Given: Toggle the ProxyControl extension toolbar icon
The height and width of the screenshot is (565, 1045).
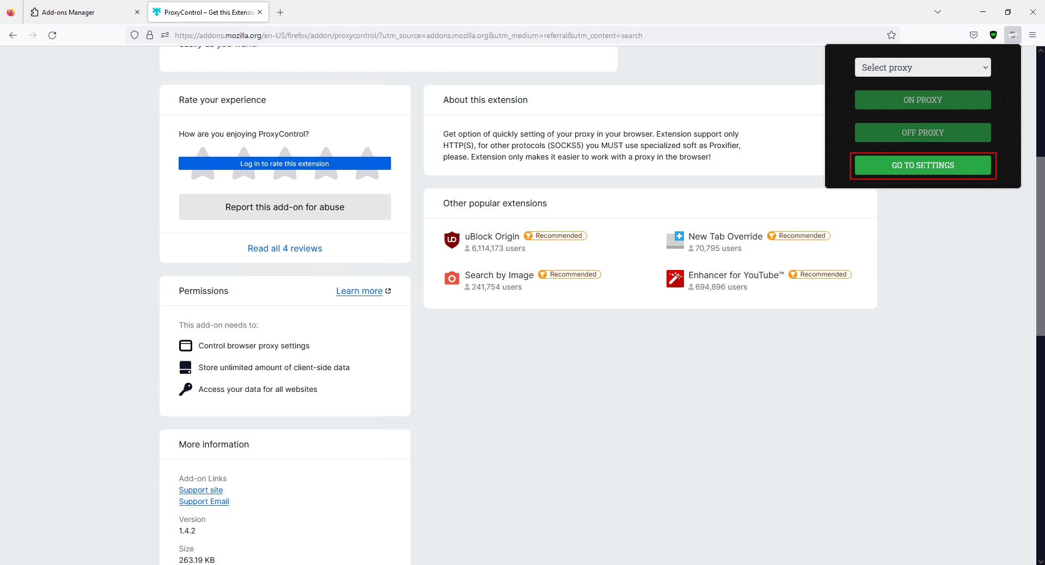Looking at the screenshot, I should pyautogui.click(x=1013, y=35).
